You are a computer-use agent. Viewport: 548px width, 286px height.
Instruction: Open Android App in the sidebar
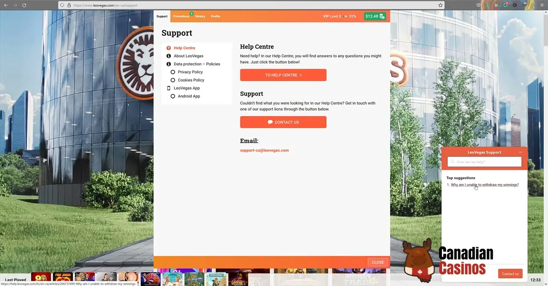[x=189, y=96]
